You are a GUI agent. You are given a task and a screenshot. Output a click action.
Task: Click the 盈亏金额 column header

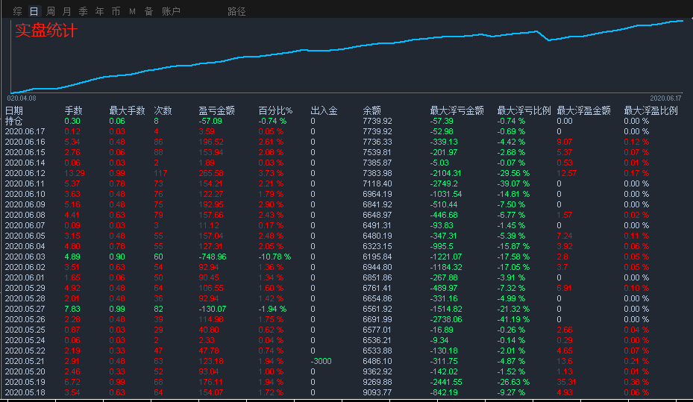tap(216, 110)
